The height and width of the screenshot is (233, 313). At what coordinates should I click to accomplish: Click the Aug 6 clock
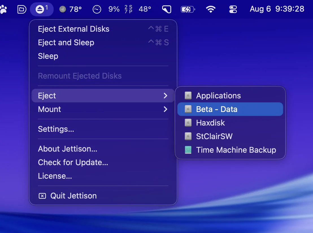[277, 9]
